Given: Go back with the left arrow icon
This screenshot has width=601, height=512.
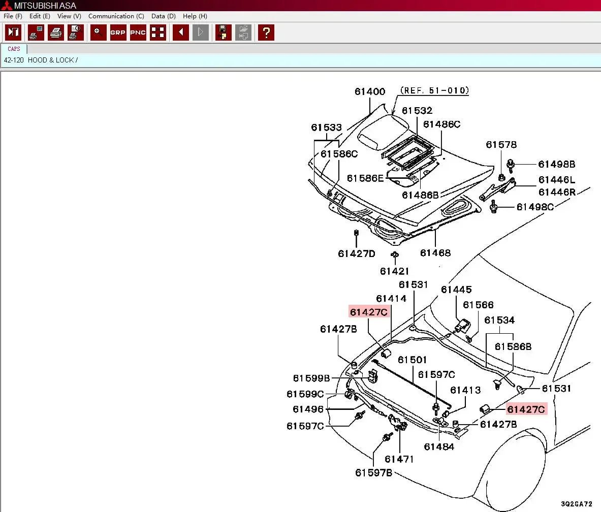Looking at the screenshot, I should 180,33.
